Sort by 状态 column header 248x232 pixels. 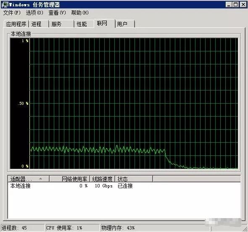[x=134, y=179]
